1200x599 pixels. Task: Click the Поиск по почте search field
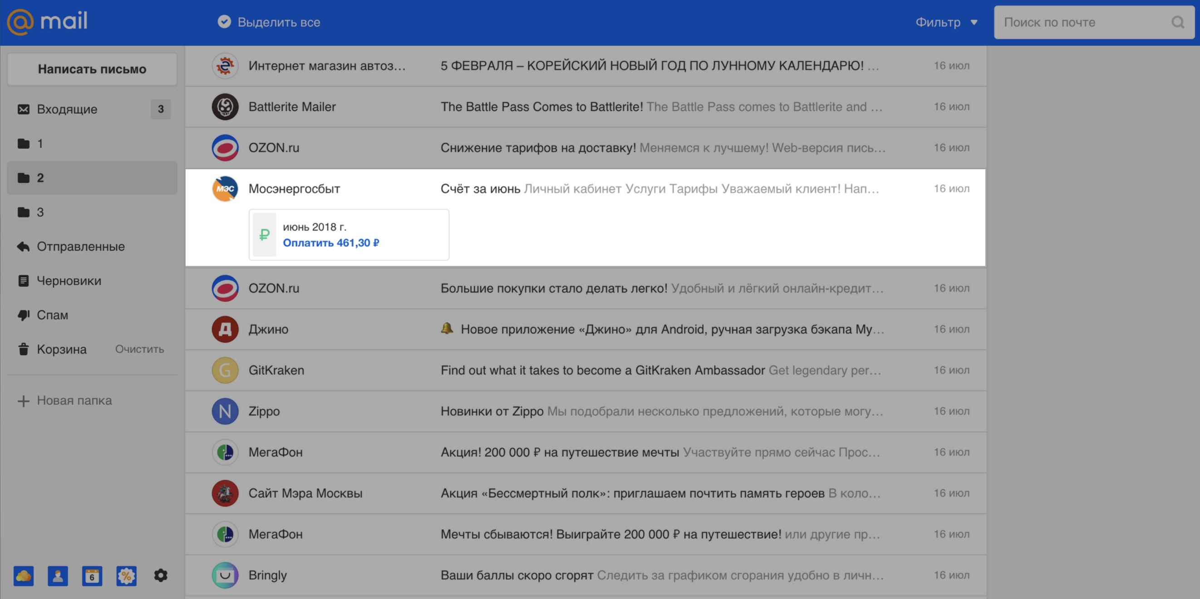(x=1094, y=22)
